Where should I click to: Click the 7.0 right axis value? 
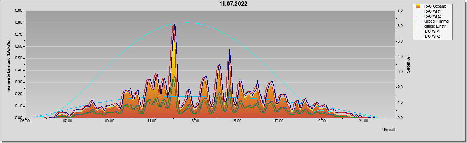pos(401,11)
